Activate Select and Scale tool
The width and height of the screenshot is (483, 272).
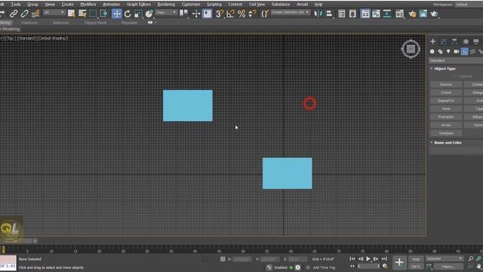(x=138, y=14)
